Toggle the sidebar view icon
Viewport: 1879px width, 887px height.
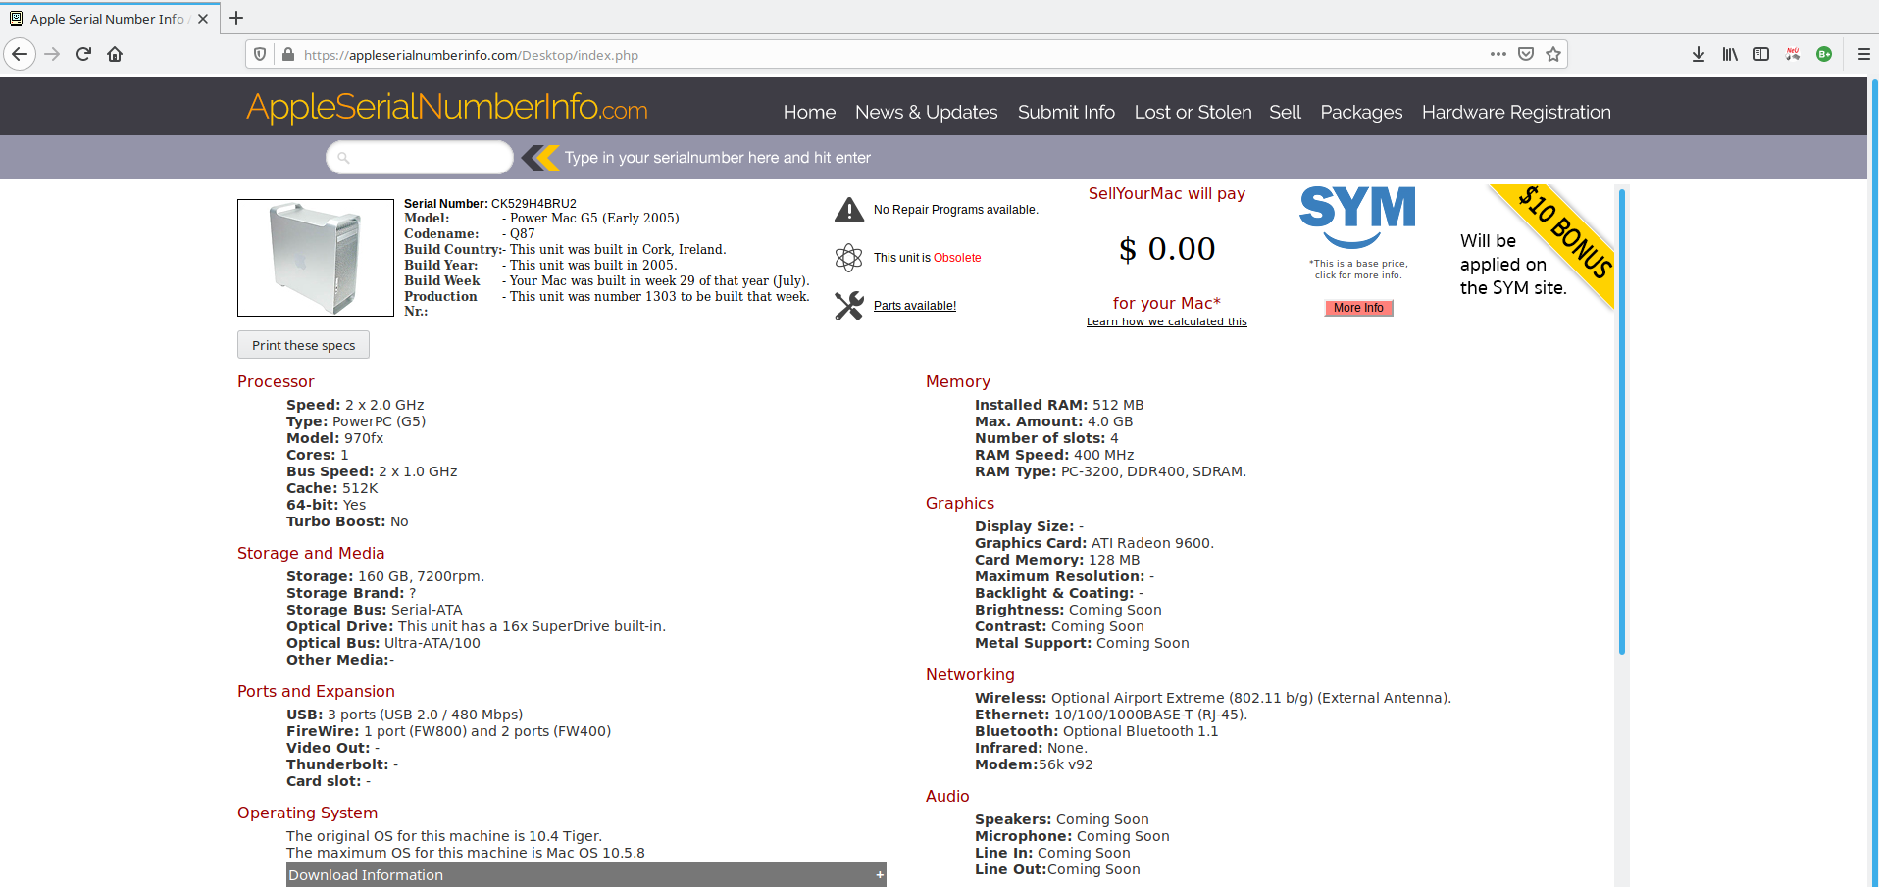point(1761,54)
